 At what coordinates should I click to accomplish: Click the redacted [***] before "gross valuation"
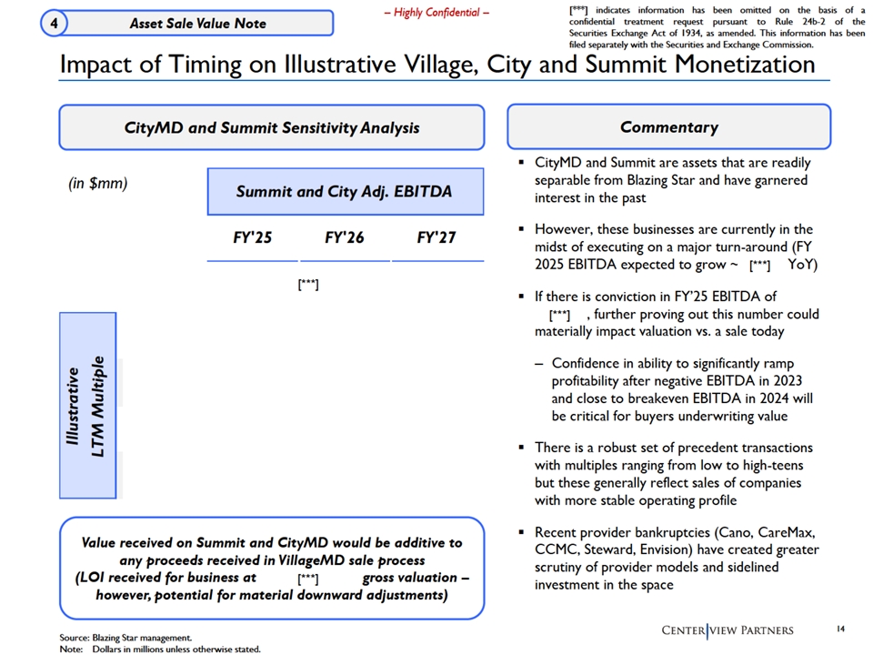coord(308,579)
